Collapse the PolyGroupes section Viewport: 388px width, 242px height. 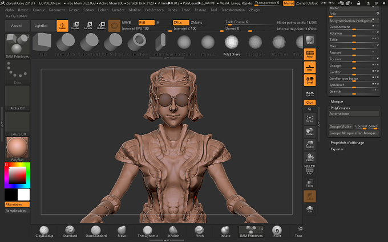340,108
